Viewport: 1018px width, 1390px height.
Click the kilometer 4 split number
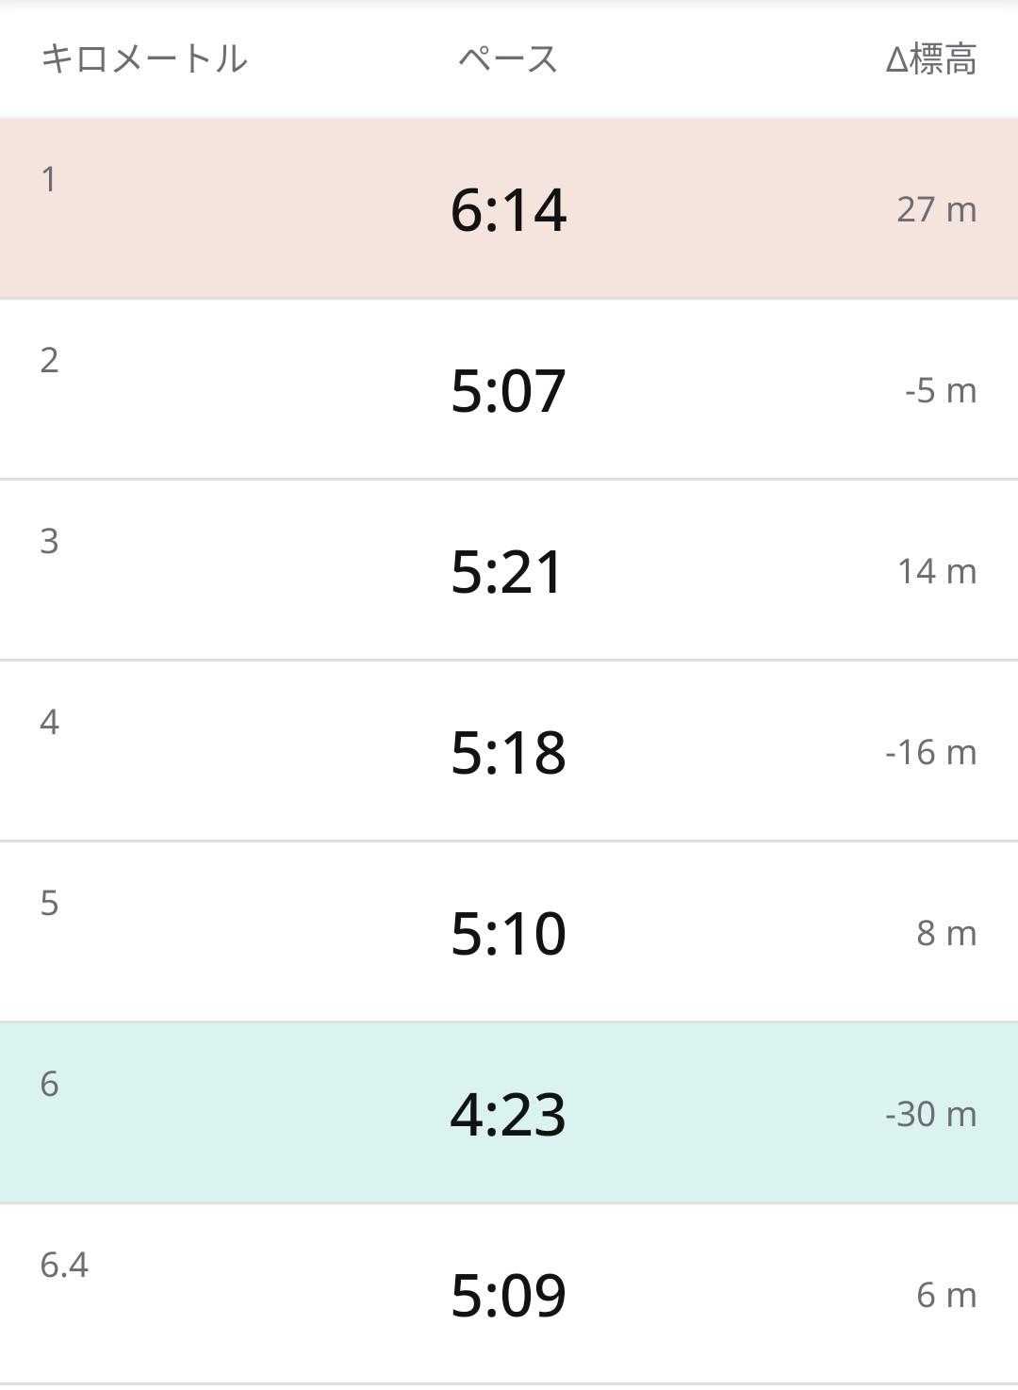[50, 722]
